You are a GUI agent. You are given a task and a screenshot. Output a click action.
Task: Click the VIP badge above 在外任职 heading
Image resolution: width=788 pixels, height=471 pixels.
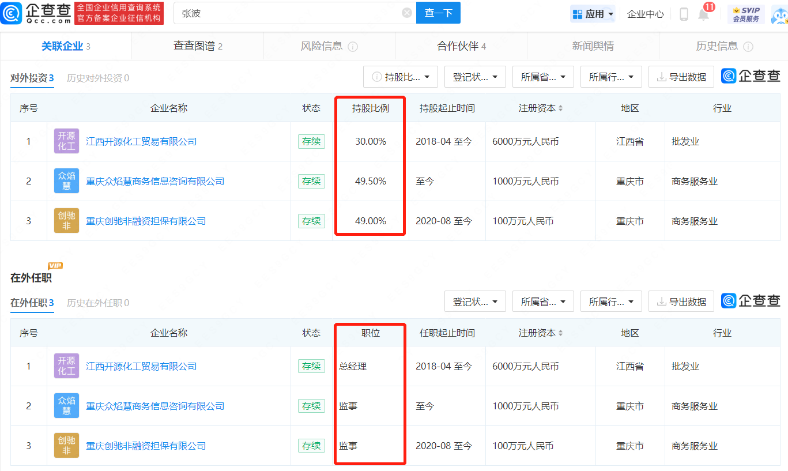click(55, 266)
